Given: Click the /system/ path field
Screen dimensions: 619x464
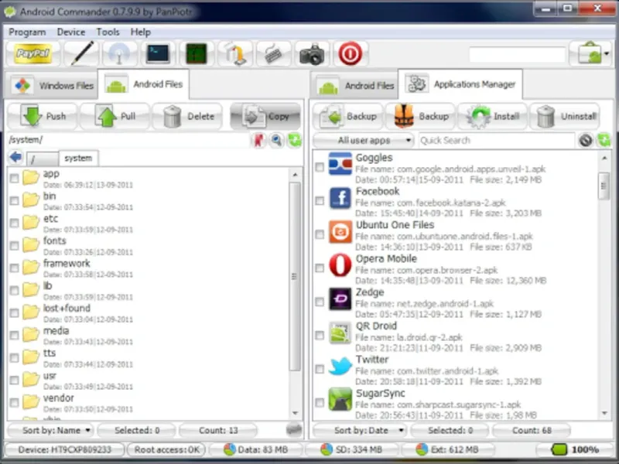Looking at the screenshot, I should click(128, 140).
